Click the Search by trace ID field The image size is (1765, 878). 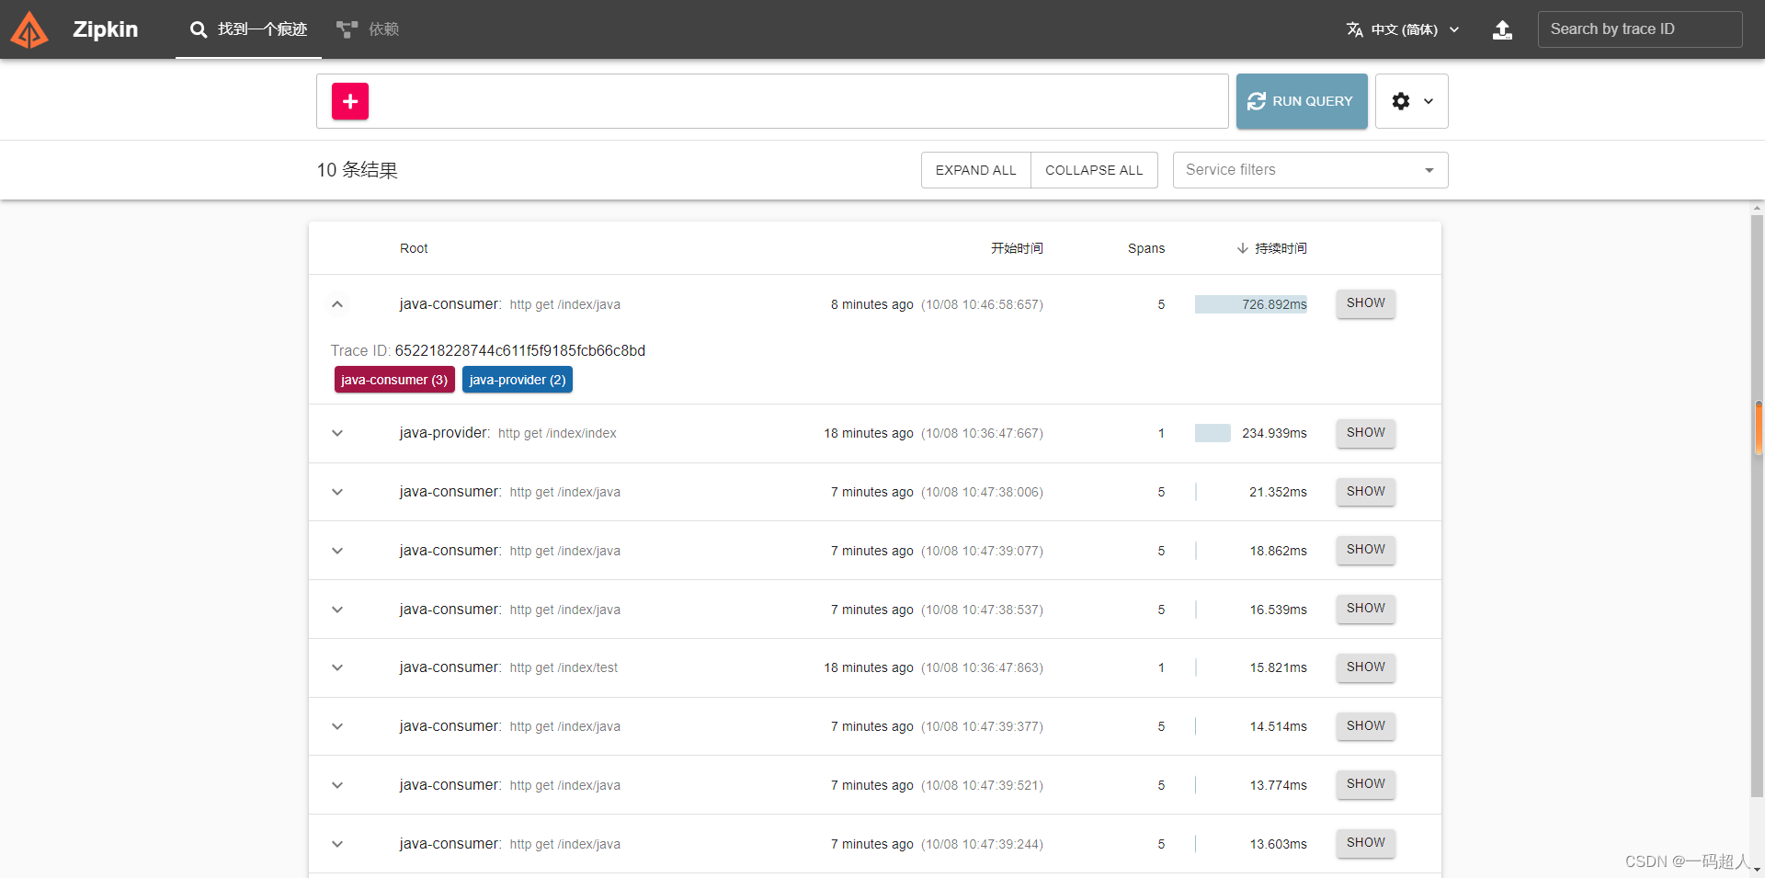click(x=1640, y=29)
